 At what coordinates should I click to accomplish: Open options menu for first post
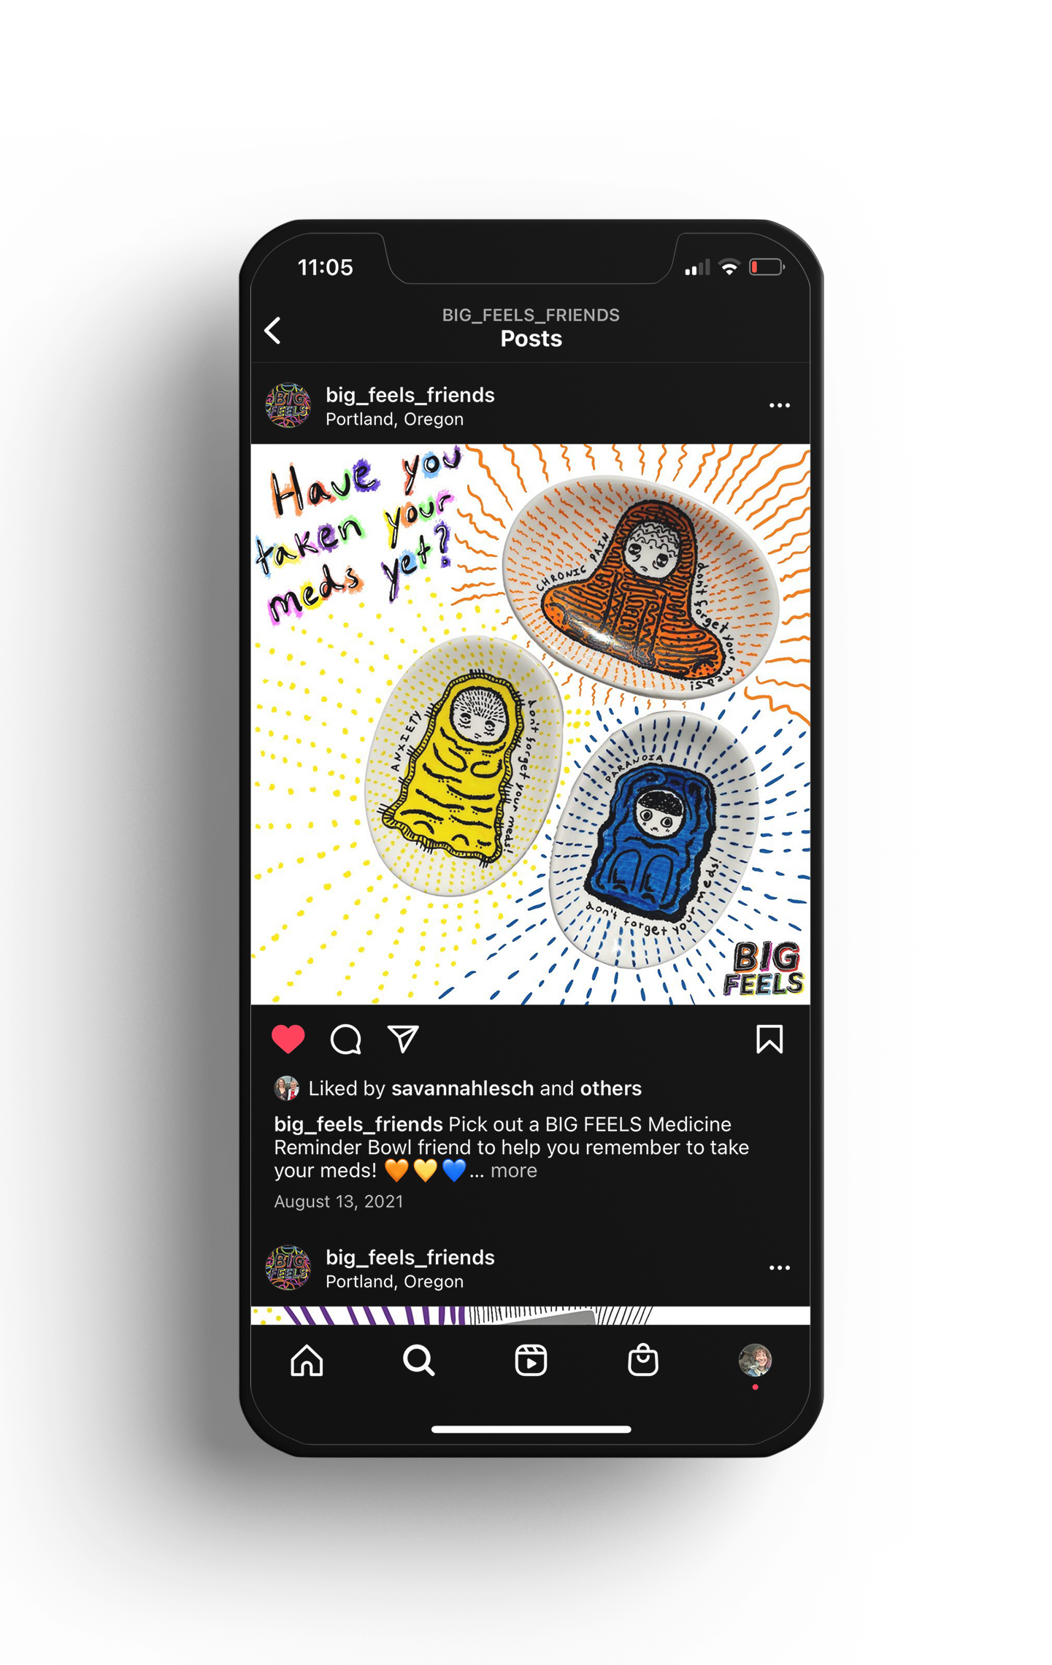[x=779, y=405]
